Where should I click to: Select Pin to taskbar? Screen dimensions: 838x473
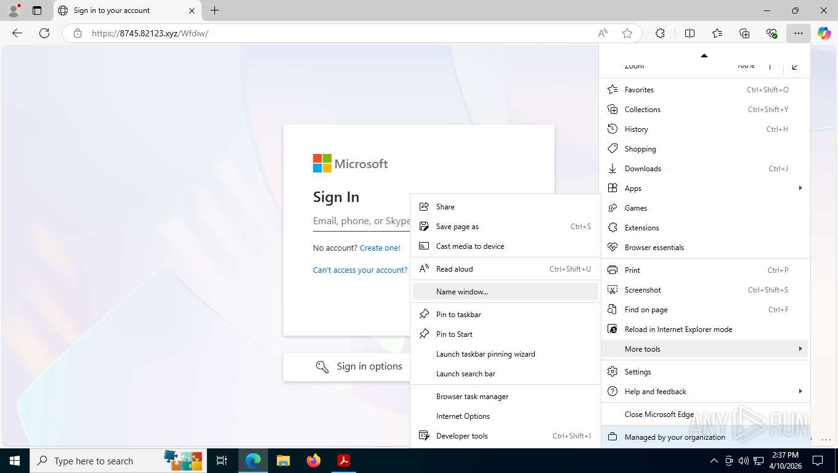coord(505,315)
